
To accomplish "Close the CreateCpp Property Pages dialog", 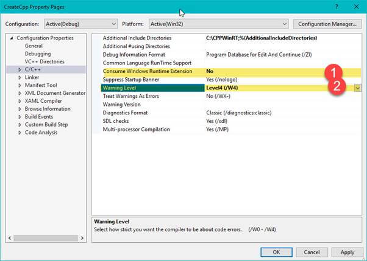I will point(356,7).
